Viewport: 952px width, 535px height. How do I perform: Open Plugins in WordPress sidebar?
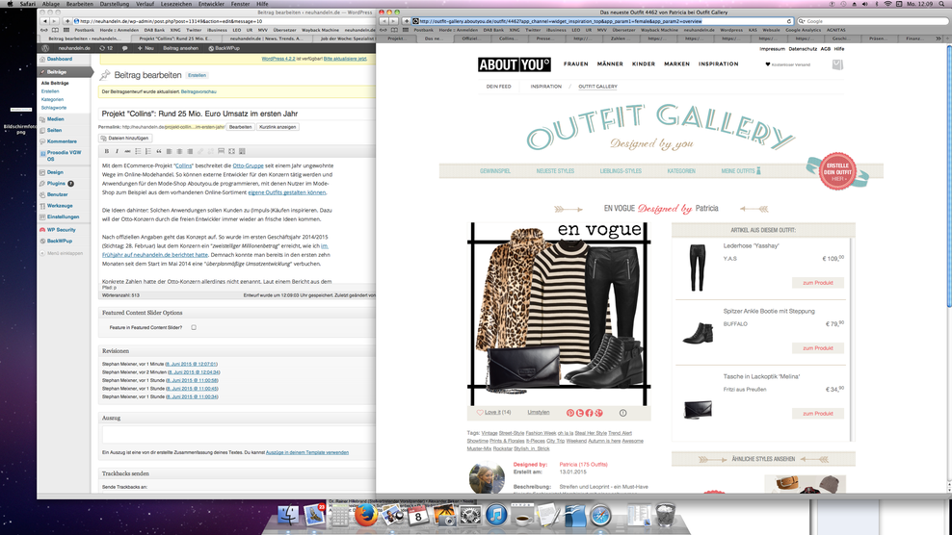click(56, 183)
